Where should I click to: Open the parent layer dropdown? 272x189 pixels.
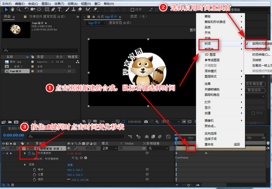(x=158, y=148)
